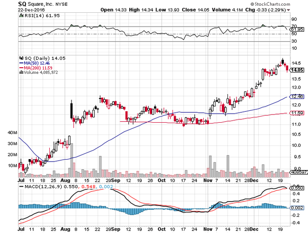Screen dimensions: 308x233
Task: Click the Aug label on price chart axis
Action: 65,180
